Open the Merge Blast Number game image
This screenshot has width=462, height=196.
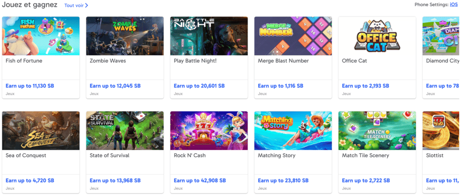293,36
